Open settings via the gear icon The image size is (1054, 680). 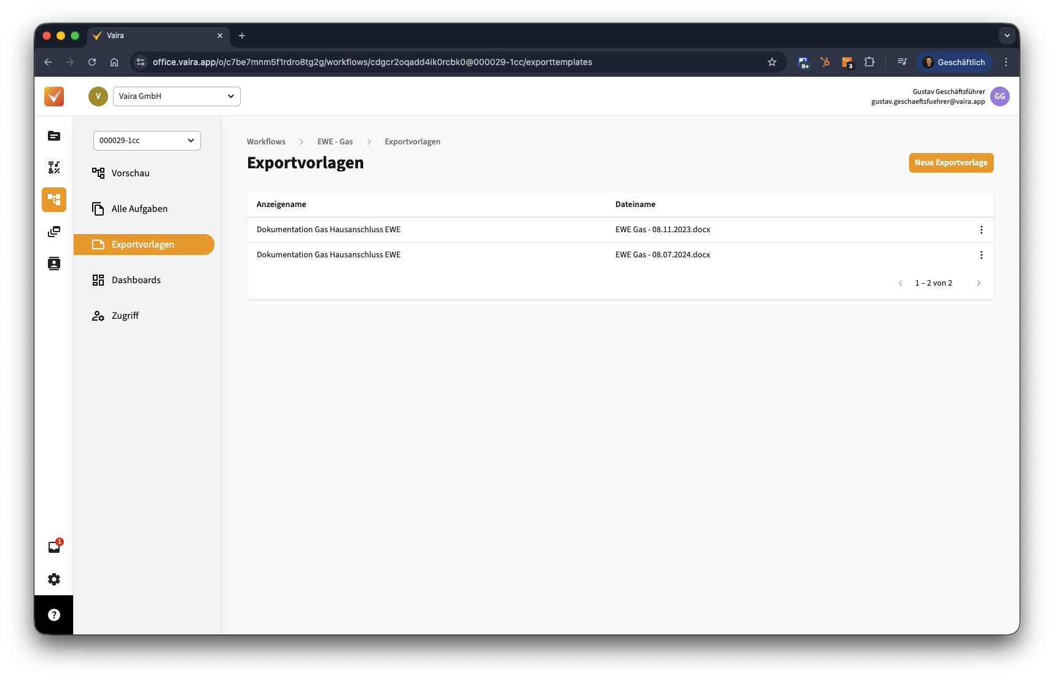coord(54,579)
